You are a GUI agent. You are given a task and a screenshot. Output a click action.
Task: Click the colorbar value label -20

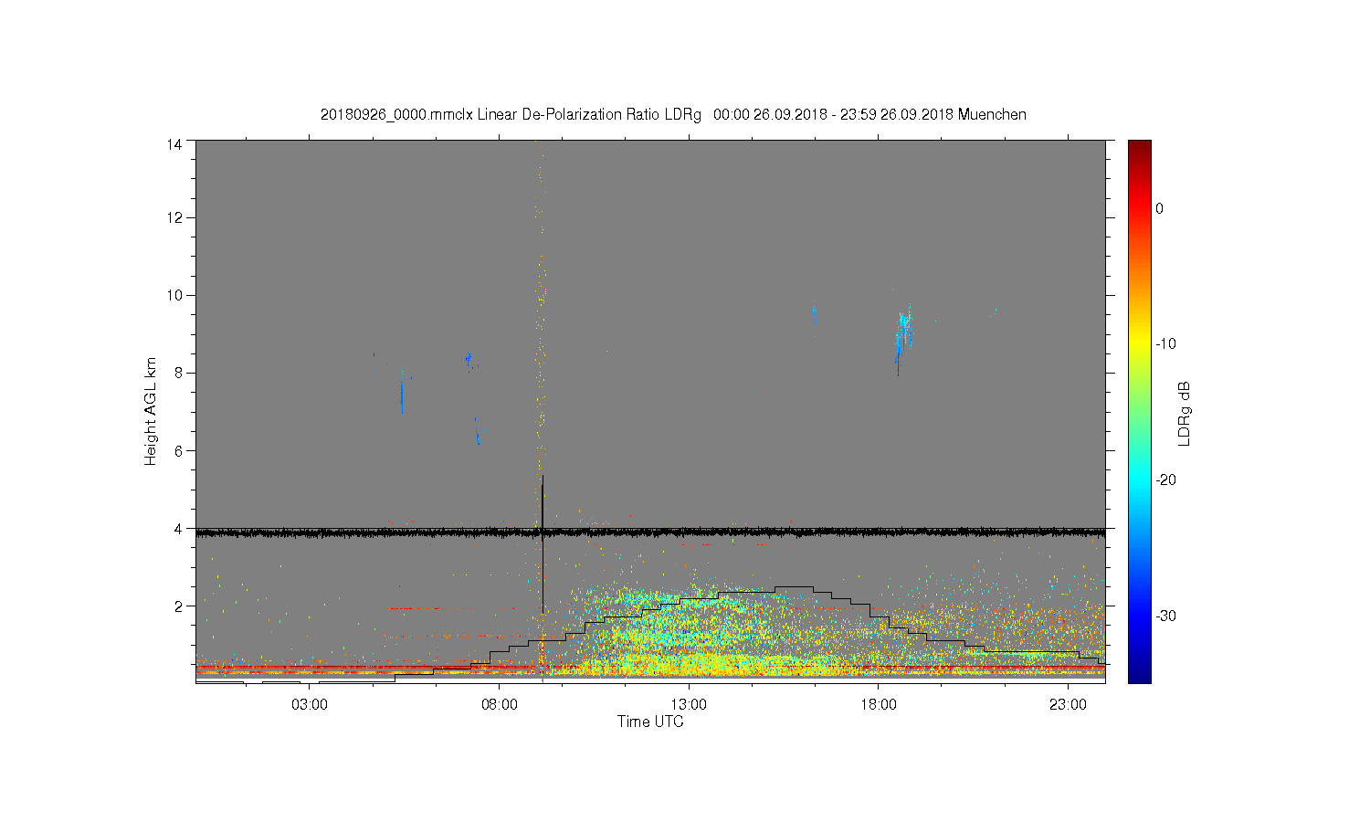pos(1165,480)
